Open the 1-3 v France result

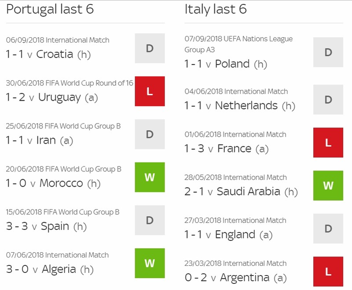tap(227, 149)
